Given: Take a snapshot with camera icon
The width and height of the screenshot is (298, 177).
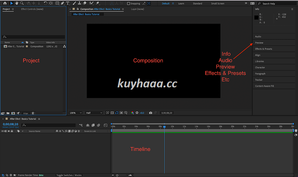Looking at the screenshot, I should [x=150, y=113].
